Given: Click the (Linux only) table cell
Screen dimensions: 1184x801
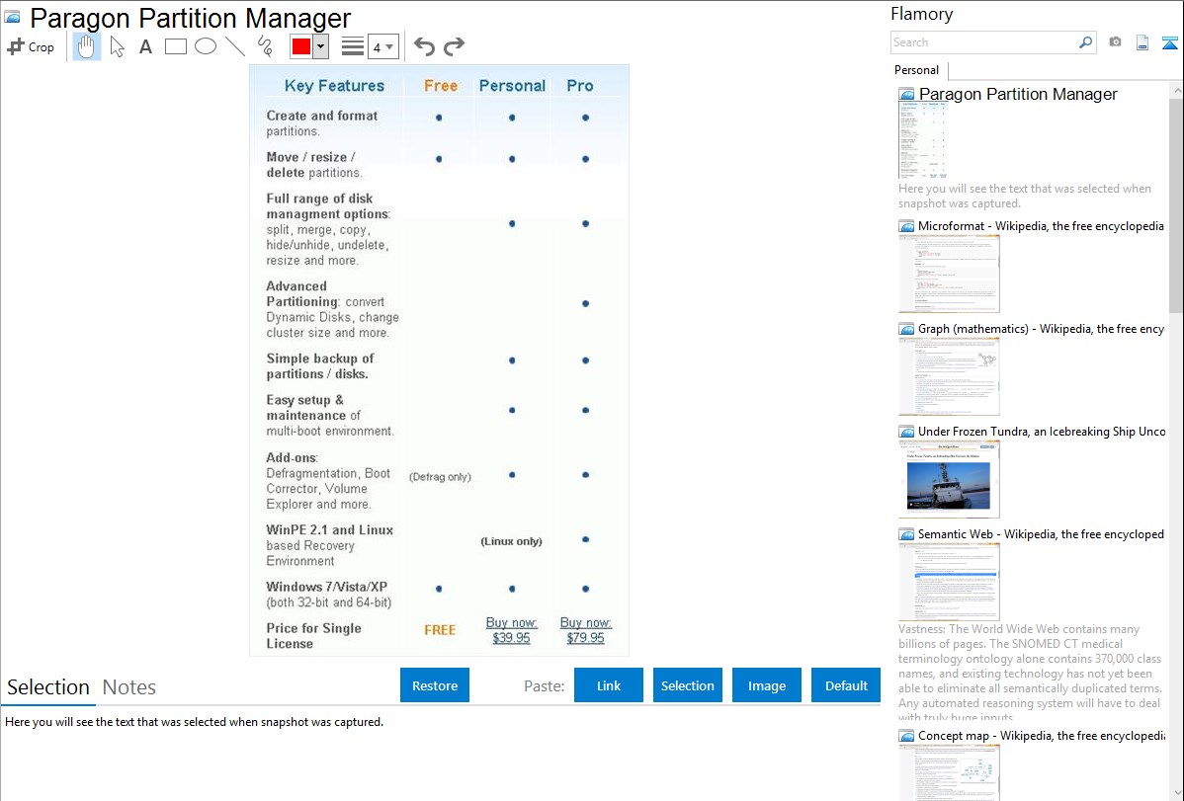Looking at the screenshot, I should 511,540.
